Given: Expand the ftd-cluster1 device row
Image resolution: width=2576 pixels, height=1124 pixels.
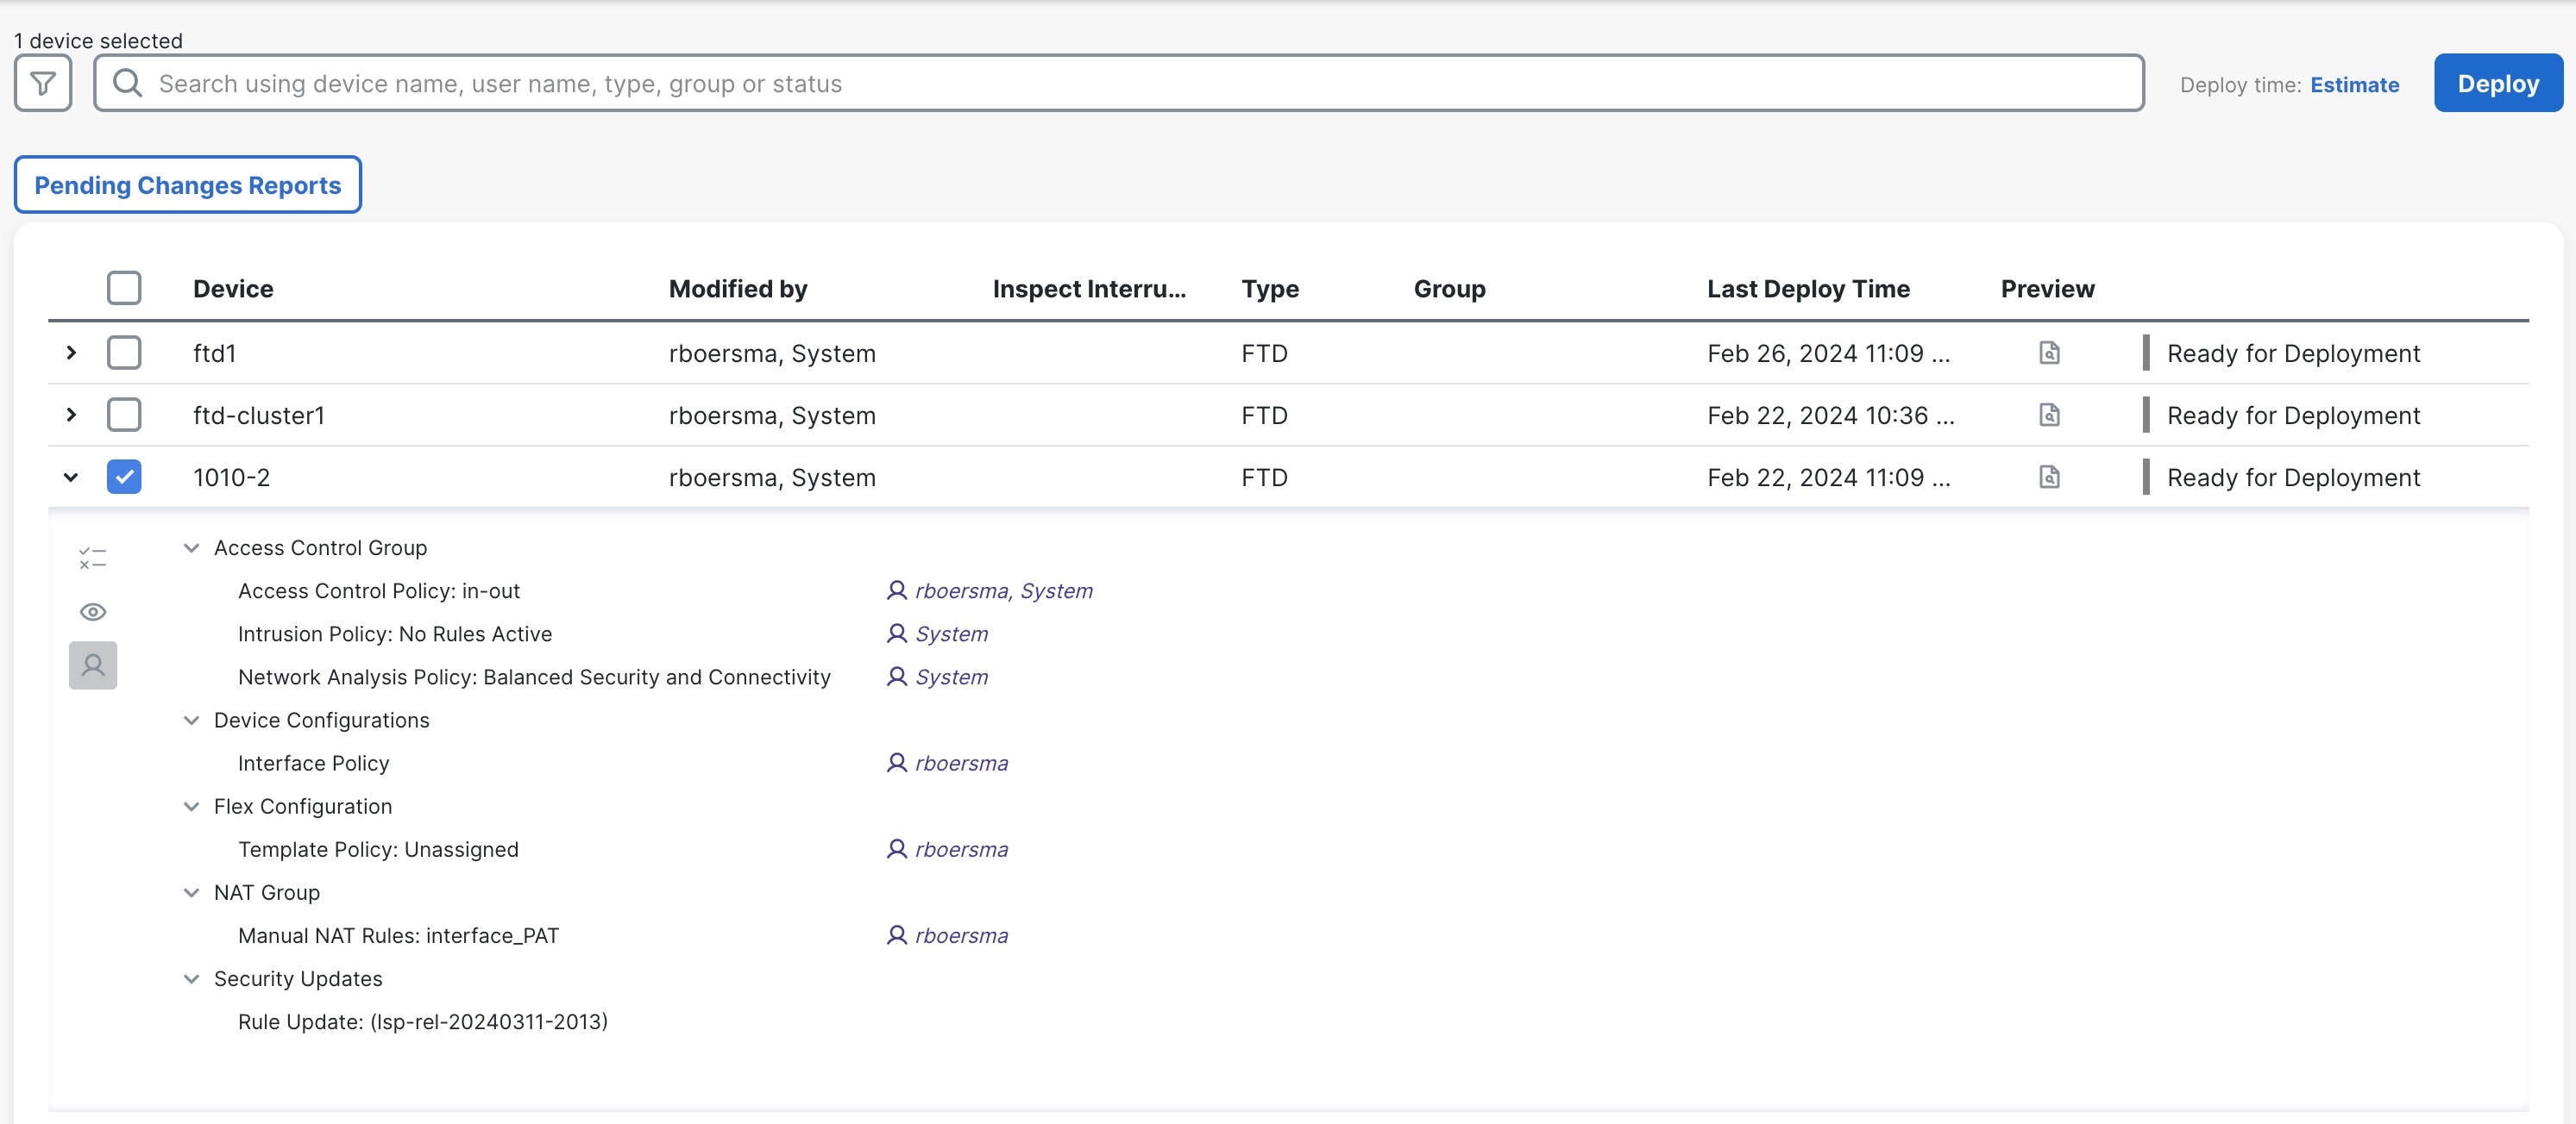Looking at the screenshot, I should 69,414.
